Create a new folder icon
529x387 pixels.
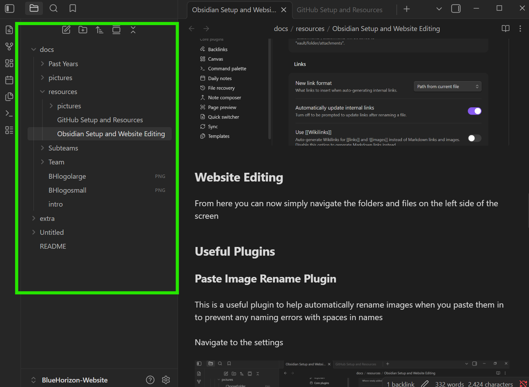pyautogui.click(x=83, y=30)
